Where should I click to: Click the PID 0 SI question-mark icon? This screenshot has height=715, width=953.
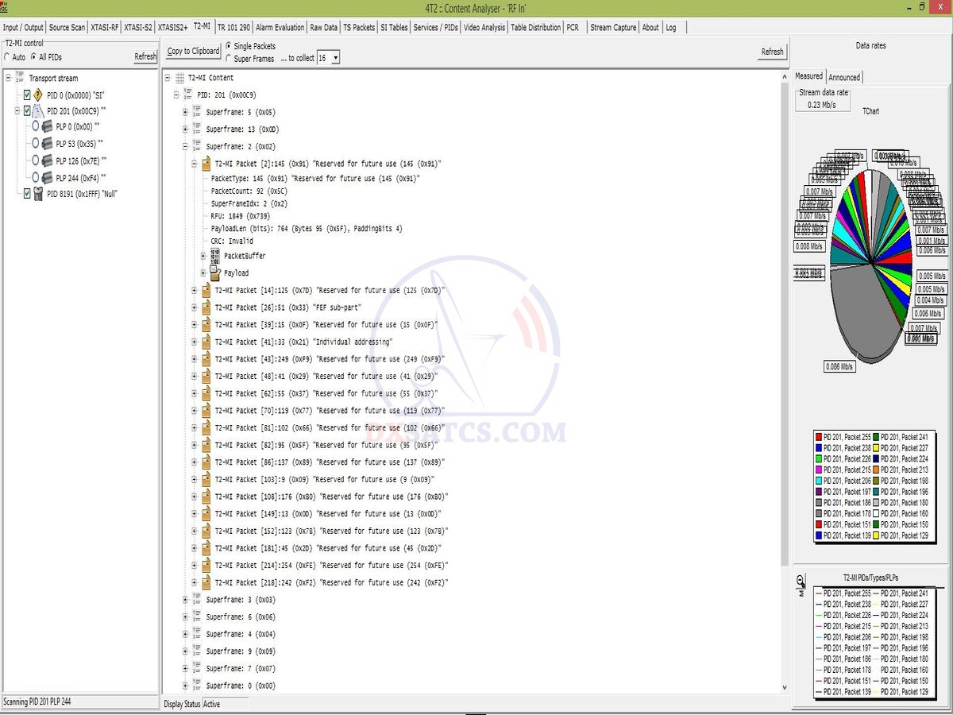37,95
